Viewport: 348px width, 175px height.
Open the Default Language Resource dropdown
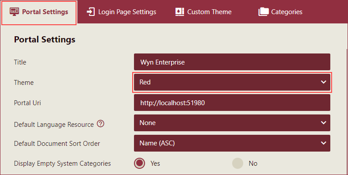click(x=232, y=123)
